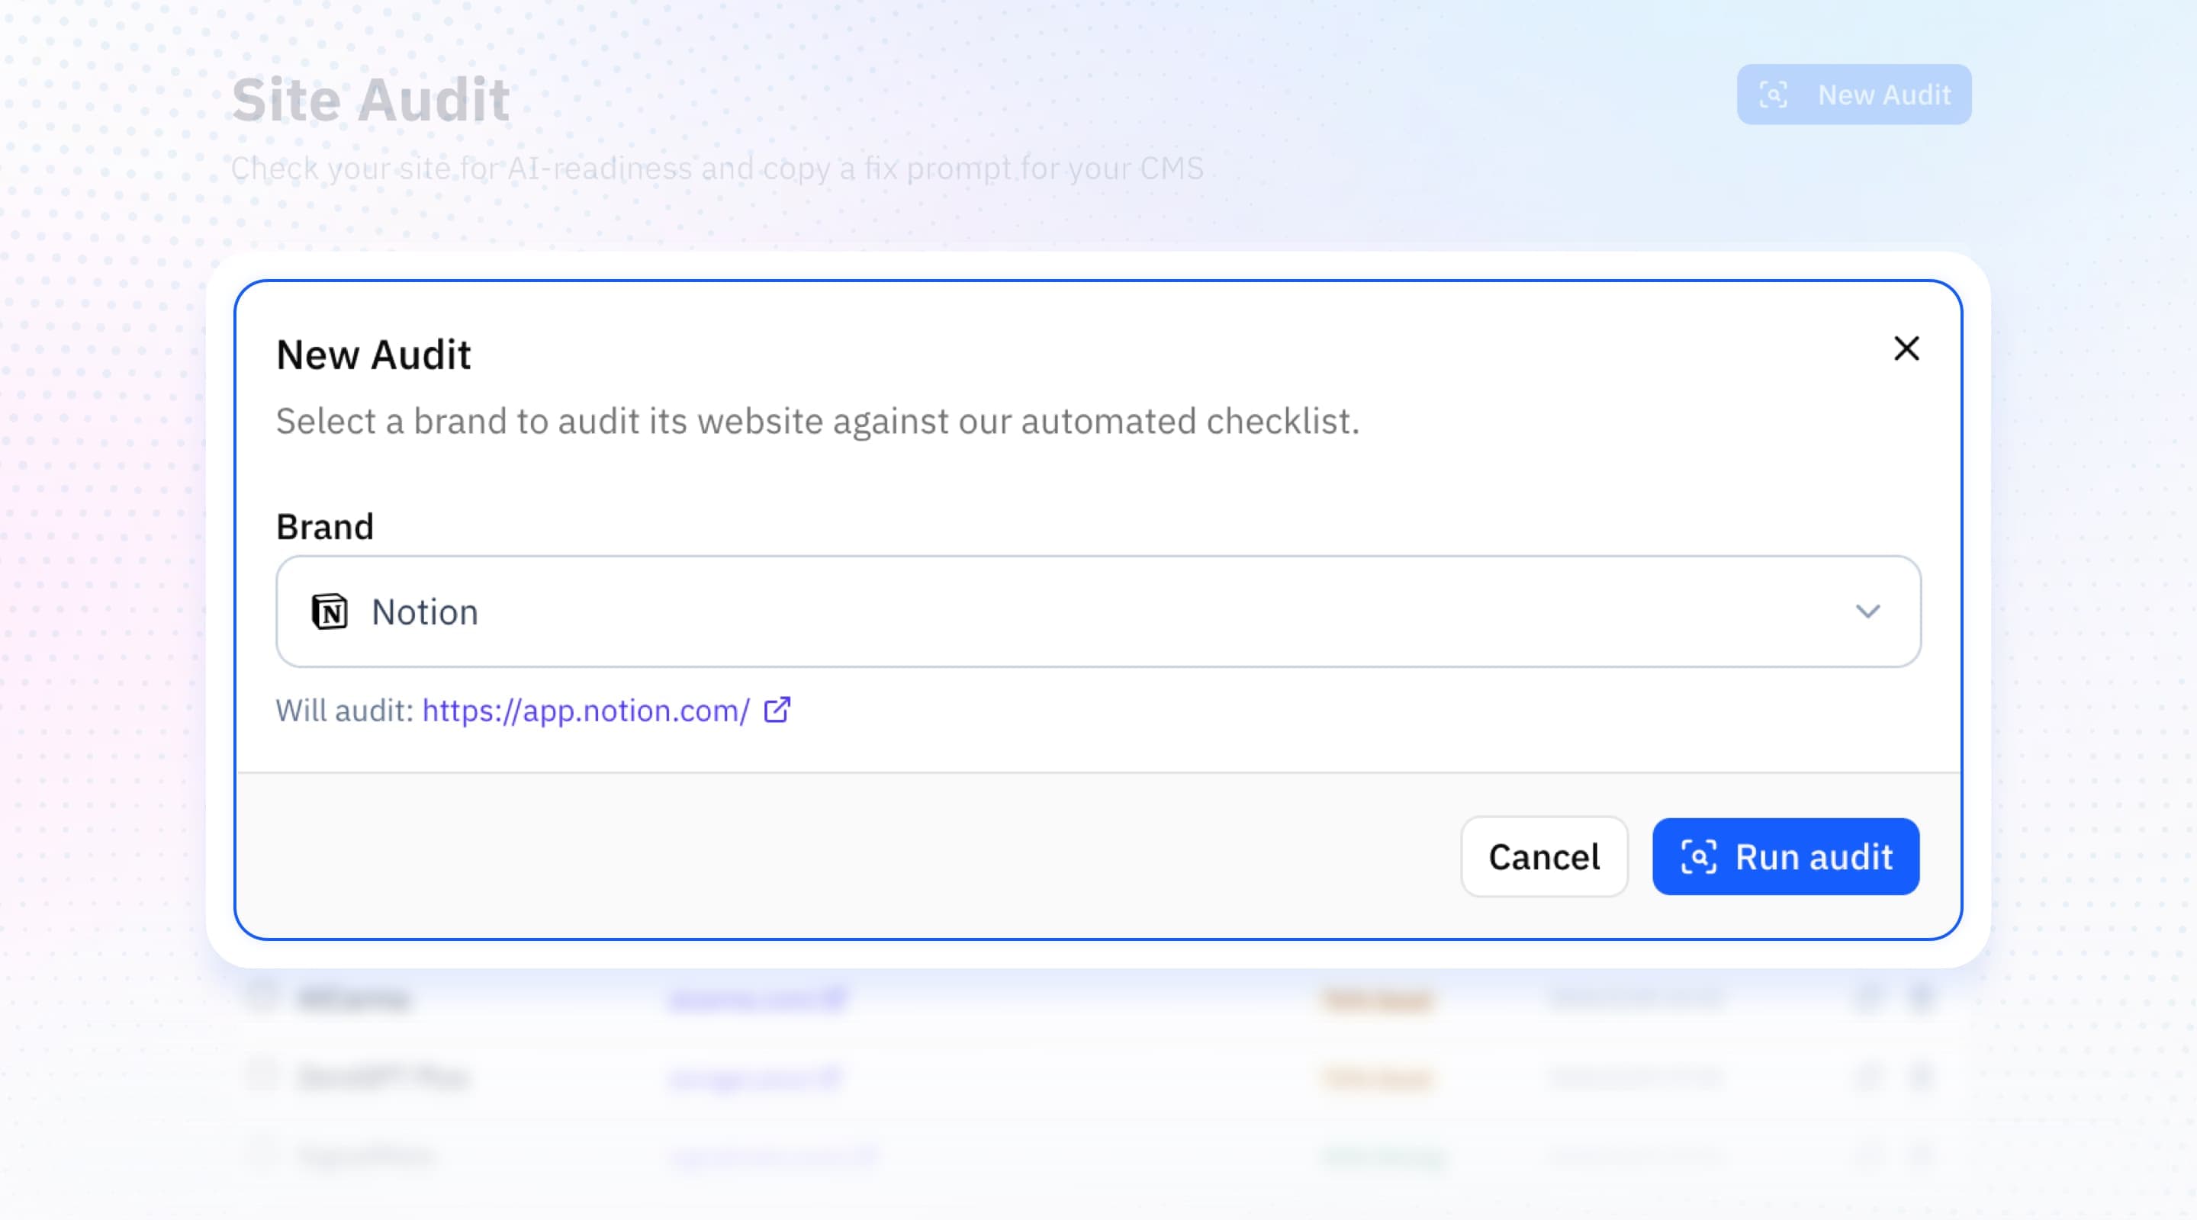
Task: Click external-link icon beside app.notion.com URL
Action: point(777,709)
